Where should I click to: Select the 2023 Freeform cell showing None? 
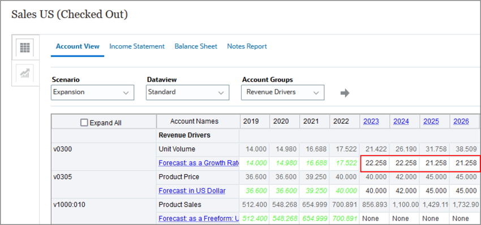coord(375,219)
